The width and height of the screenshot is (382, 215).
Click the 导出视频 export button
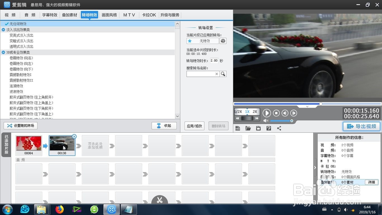tap(361, 126)
